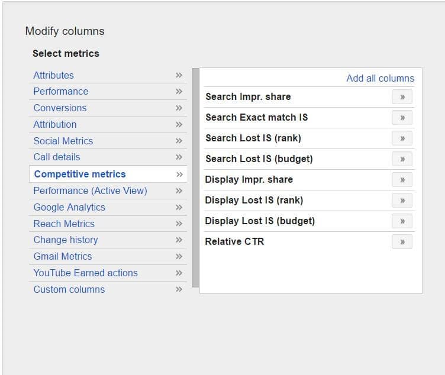Screen dimensions: 445x375
Task: Expand the Attributes category chevron
Action: pos(179,76)
